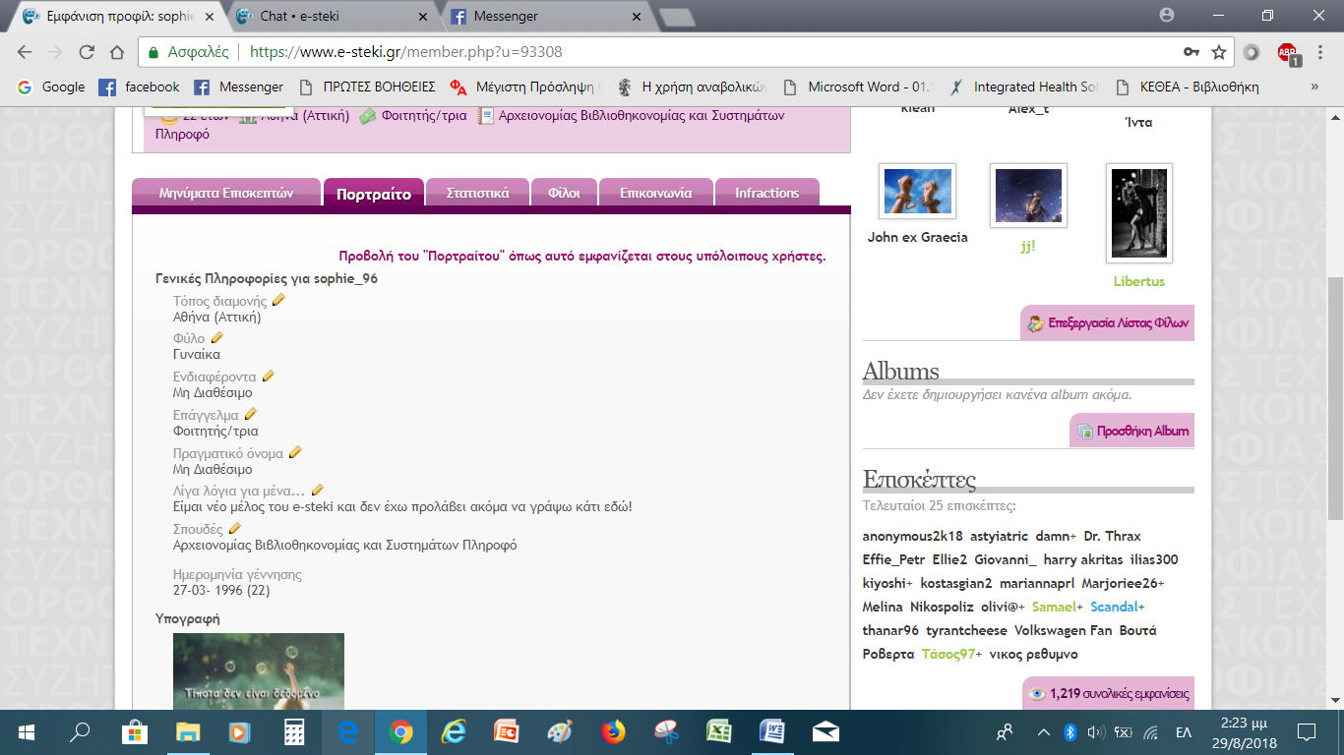Open visitor Scandal's profile
This screenshot has width=1344, height=755.
click(1113, 607)
